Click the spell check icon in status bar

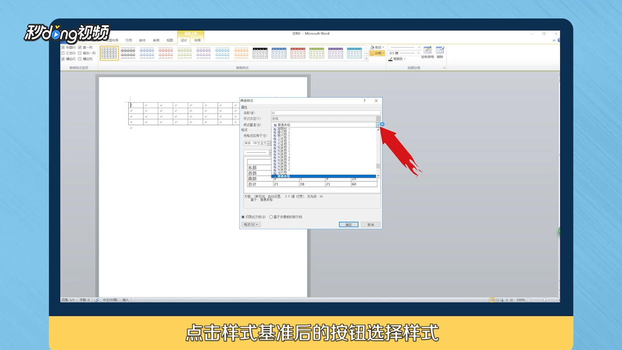click(96, 300)
